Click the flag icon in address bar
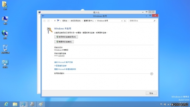The image size is (190, 107). click(58, 21)
